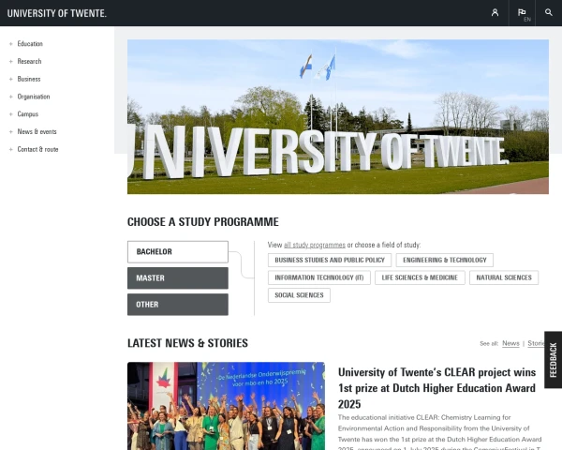Select the Other programme tab
Viewport: 562px width, 450px height.
click(178, 305)
